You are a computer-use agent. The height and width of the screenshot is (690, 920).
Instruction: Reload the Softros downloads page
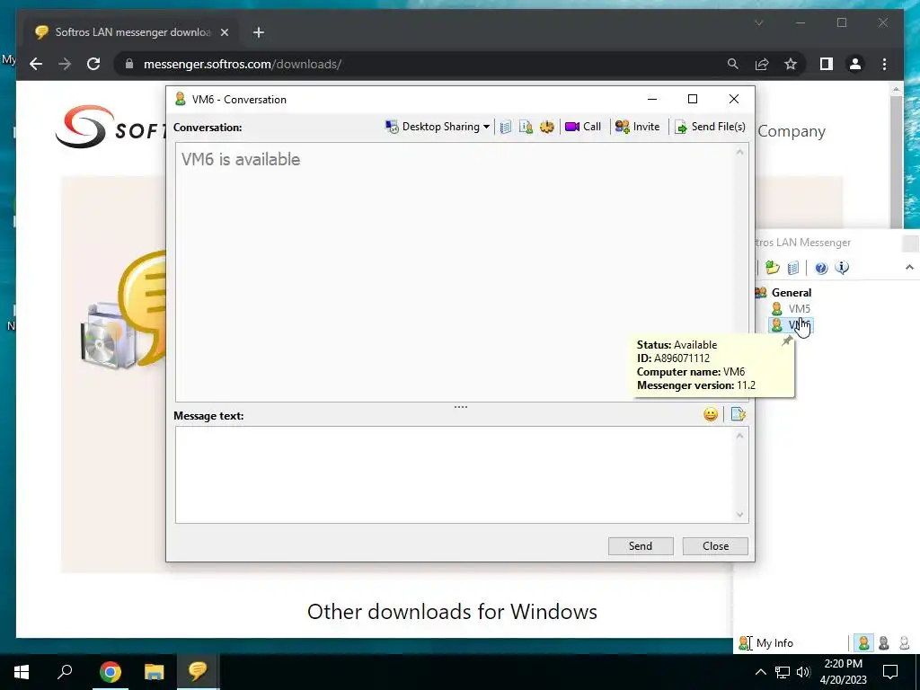[x=93, y=64]
